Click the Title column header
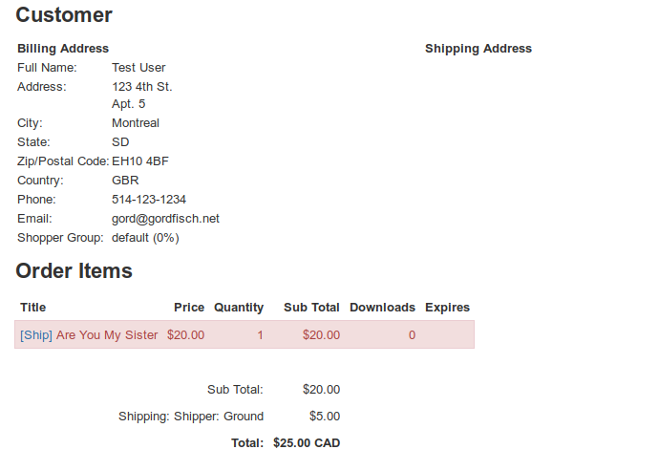 coord(33,308)
